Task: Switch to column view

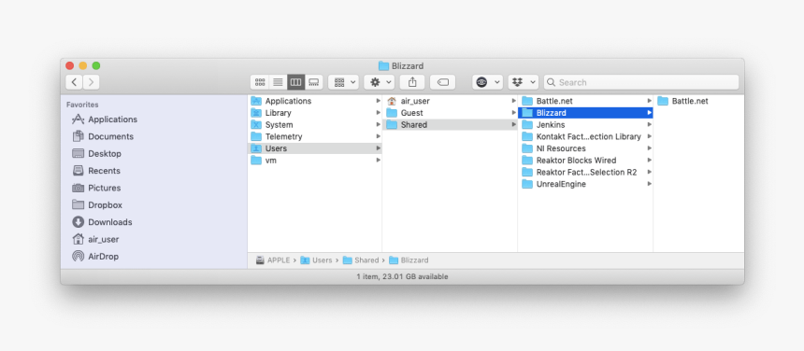Action: tap(295, 82)
